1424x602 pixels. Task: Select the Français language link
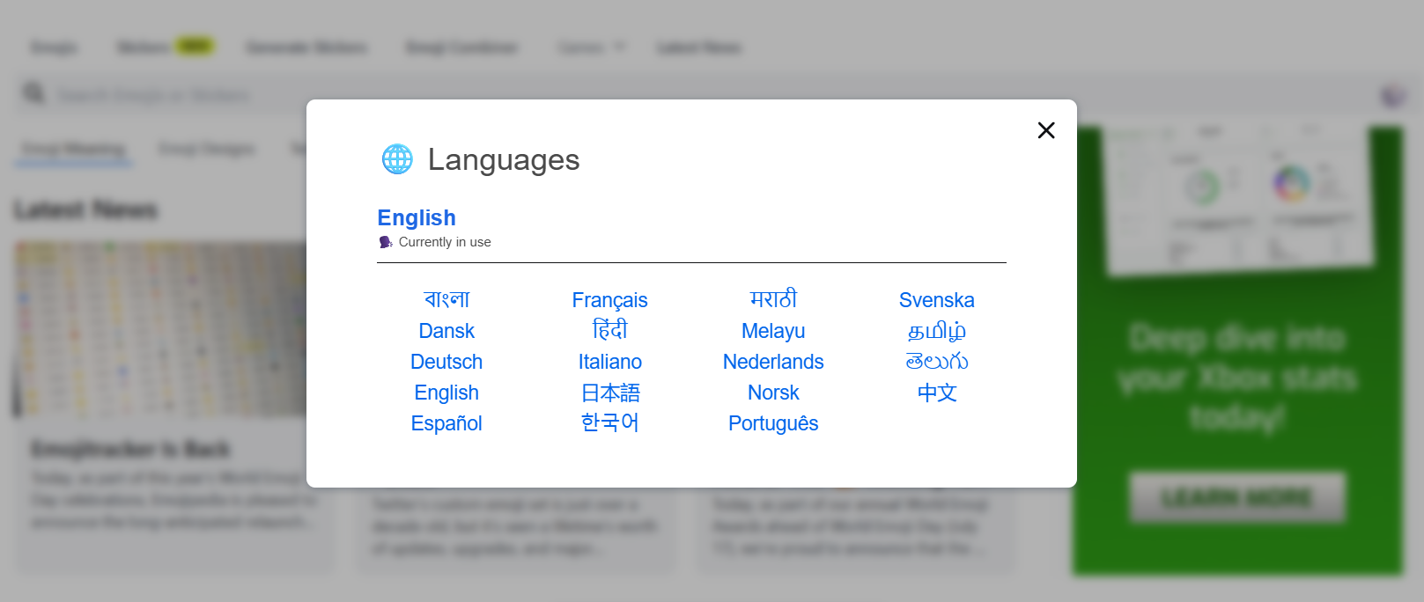[x=609, y=300]
